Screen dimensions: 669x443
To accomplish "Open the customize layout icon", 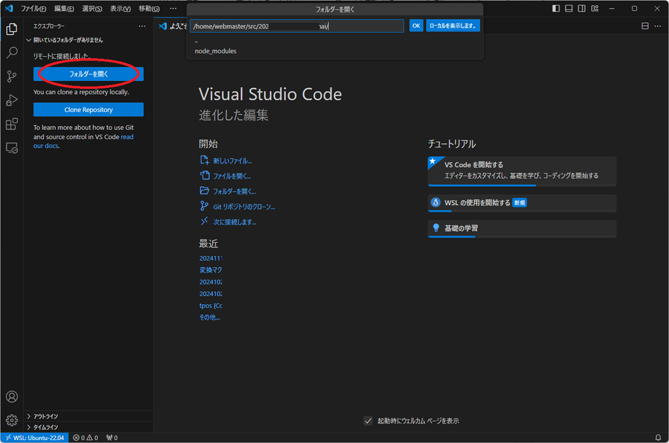I will tap(595, 8).
